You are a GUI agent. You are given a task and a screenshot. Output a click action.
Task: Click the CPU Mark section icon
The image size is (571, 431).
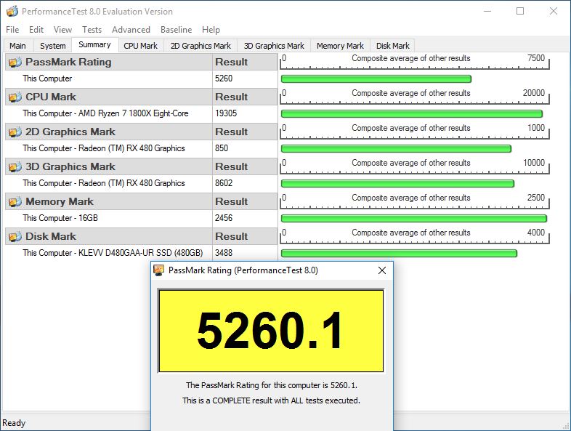pyautogui.click(x=15, y=97)
